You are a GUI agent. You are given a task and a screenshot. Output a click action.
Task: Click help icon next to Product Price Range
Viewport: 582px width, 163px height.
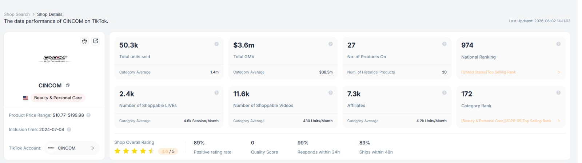coord(88,115)
